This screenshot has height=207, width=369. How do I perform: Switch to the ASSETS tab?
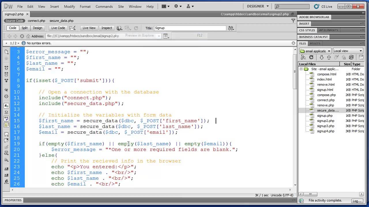tap(315, 43)
